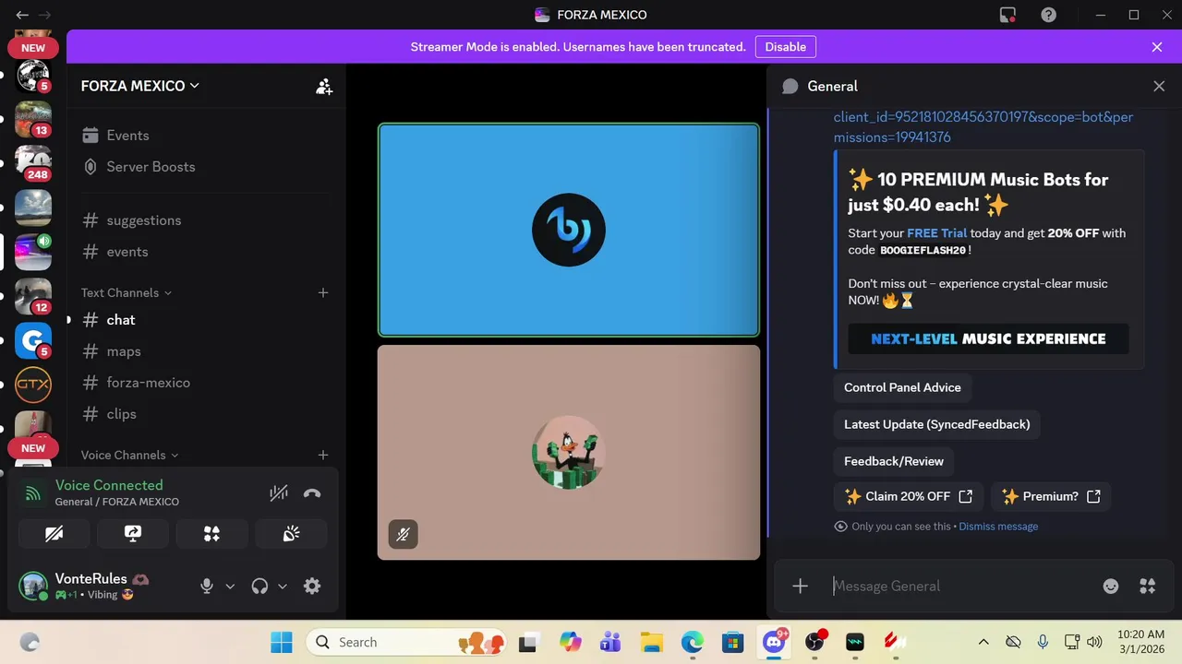Image resolution: width=1182 pixels, height=664 pixels.
Task: Open the Windows Start menu
Action: (281, 642)
